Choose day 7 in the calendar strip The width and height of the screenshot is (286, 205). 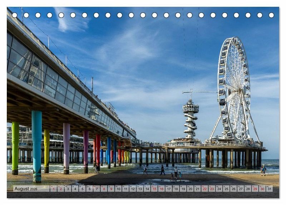(x=97, y=189)
